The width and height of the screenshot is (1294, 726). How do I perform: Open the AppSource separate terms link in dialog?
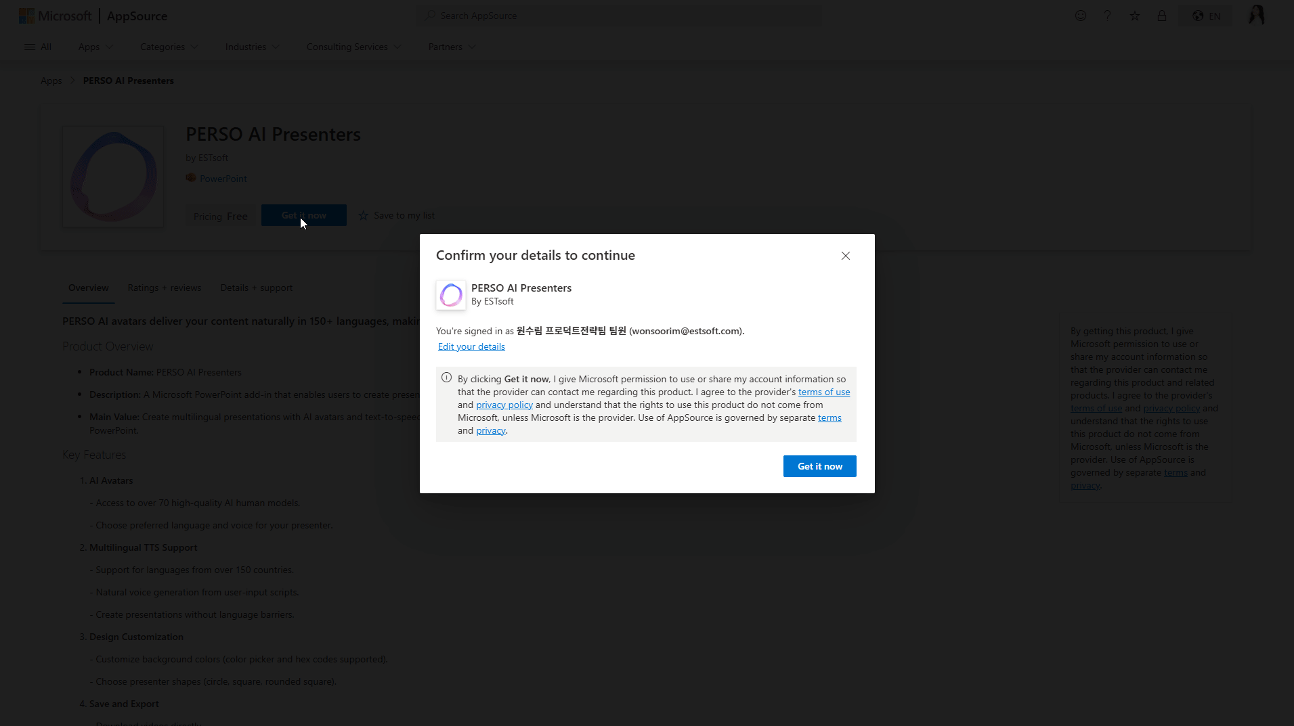coord(829,417)
